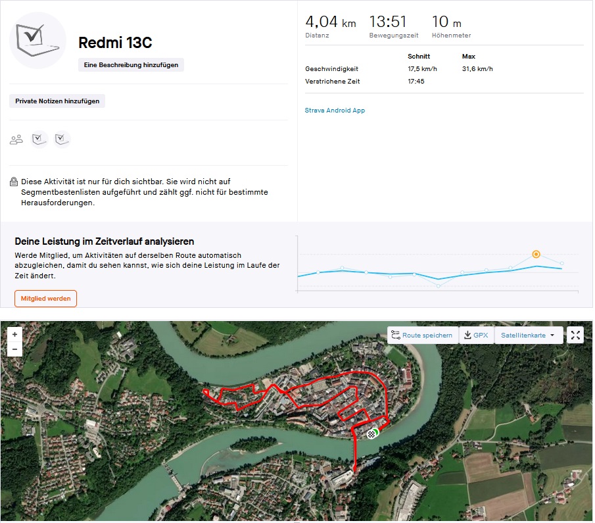This screenshot has height=523, width=595.
Task: Open the map in fullscreen
Action: coord(575,336)
